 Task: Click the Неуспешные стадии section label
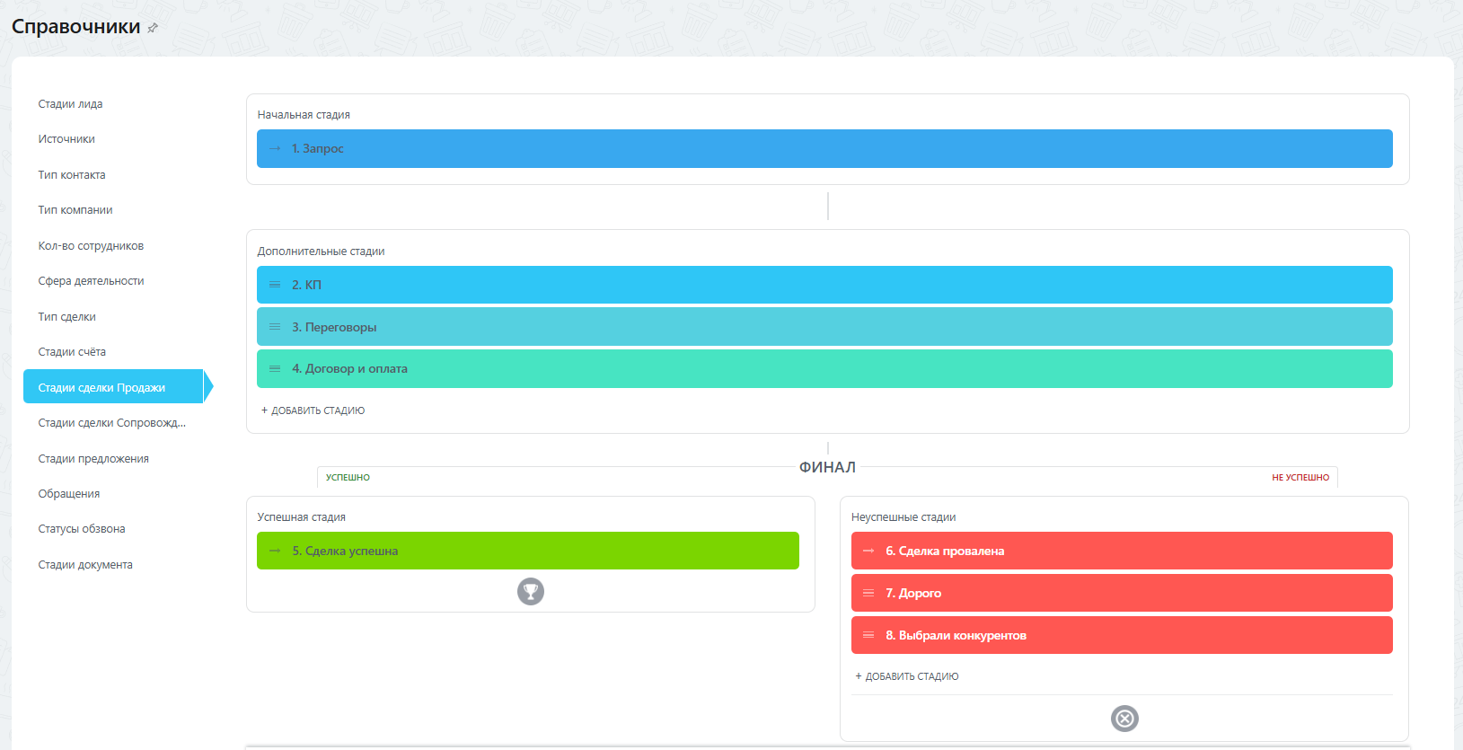pos(903,517)
